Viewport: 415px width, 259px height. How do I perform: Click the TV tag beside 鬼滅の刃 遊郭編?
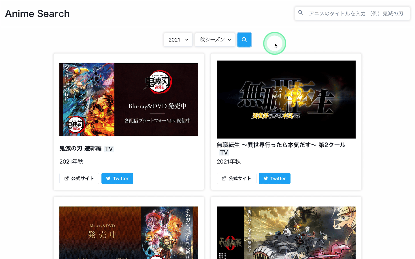(x=109, y=149)
